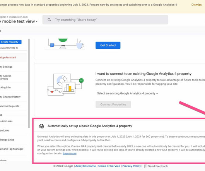Focus the Try searching Users today field
The width and height of the screenshot is (205, 171).
pos(105,20)
